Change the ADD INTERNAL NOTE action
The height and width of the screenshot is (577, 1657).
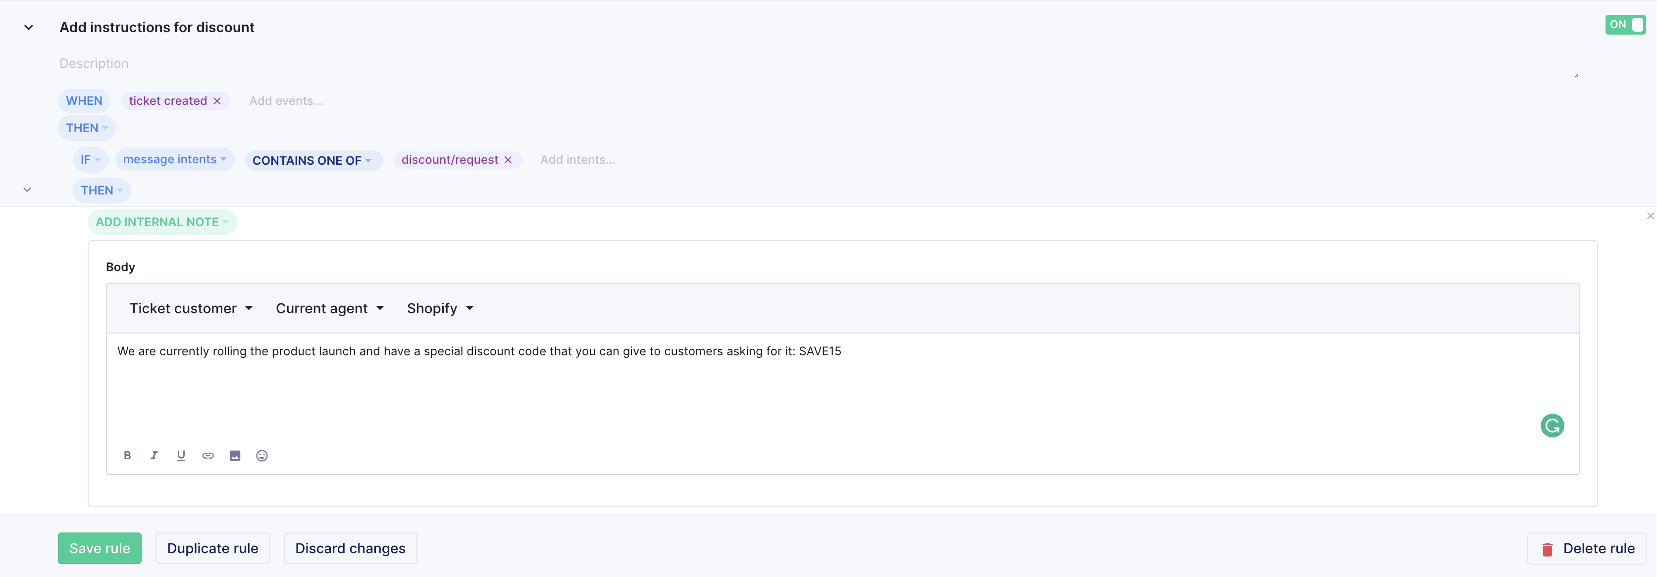[x=162, y=222]
